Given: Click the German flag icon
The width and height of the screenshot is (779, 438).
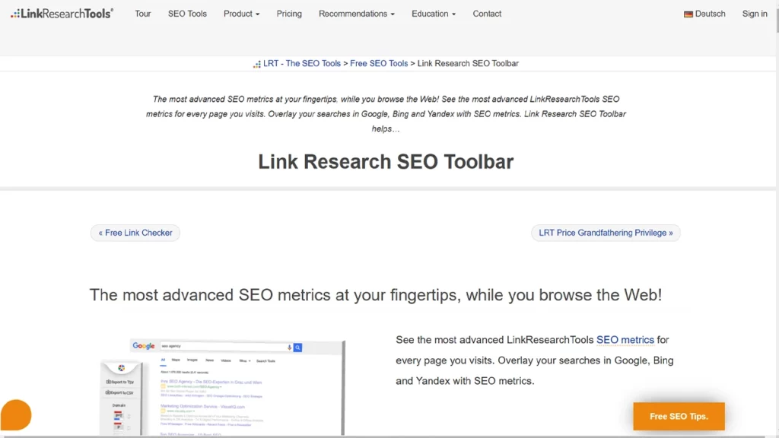Looking at the screenshot, I should (x=688, y=14).
